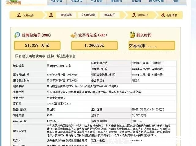Viewport: 196px width, 146px height.
Task: Click the district value 萧山区
Action: coord(51,109)
